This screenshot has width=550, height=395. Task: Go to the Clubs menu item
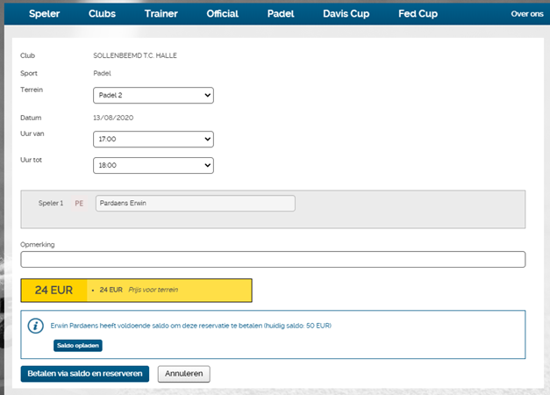tap(102, 14)
